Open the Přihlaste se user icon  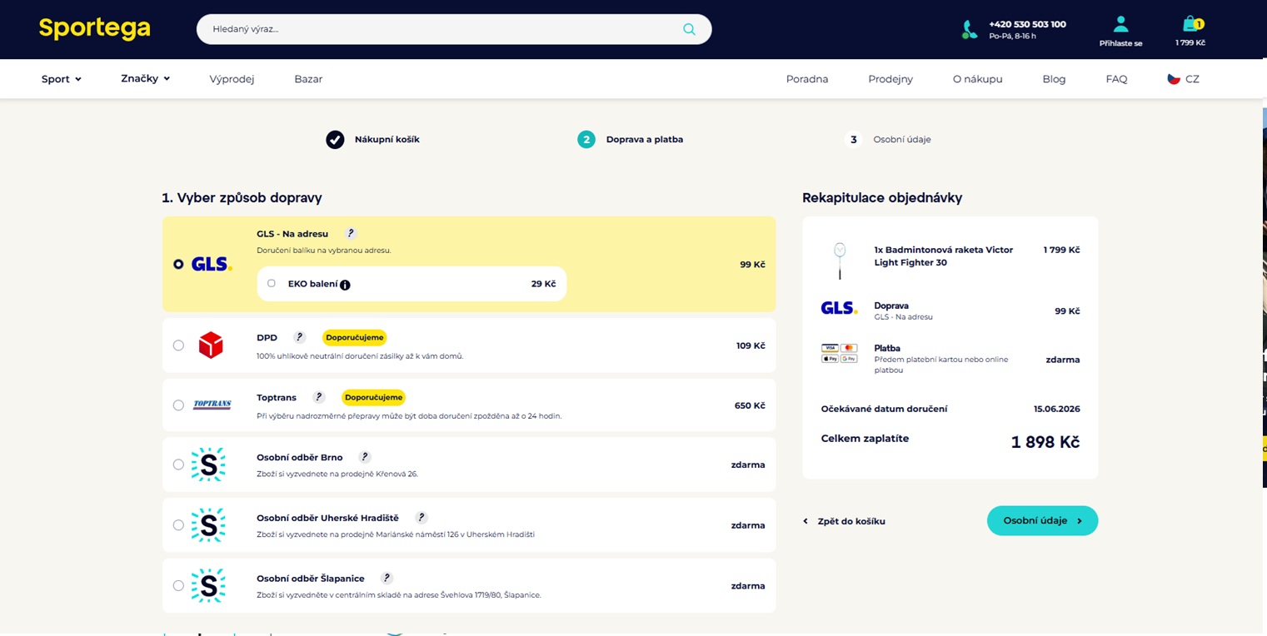point(1120,25)
